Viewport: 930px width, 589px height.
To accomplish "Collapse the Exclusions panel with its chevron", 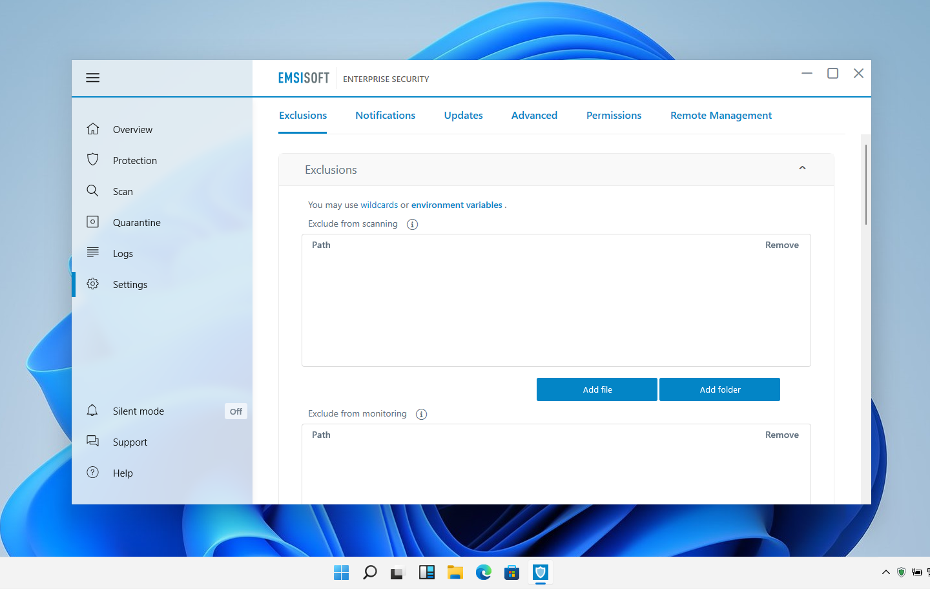I will pyautogui.click(x=802, y=167).
